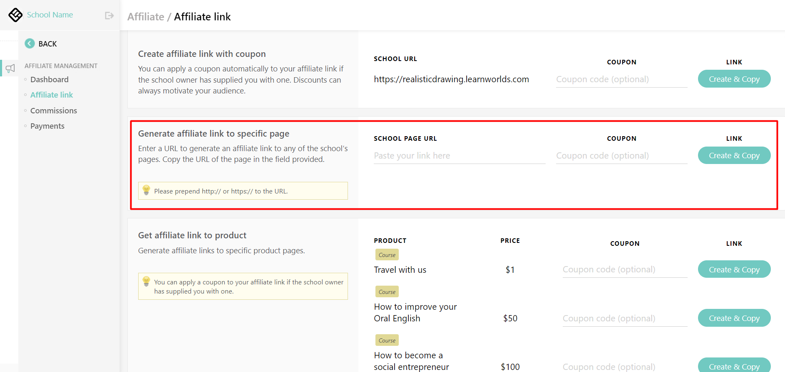Select the Commissions radio bullet
Image resolution: width=785 pixels, height=372 pixels.
[x=25, y=110]
